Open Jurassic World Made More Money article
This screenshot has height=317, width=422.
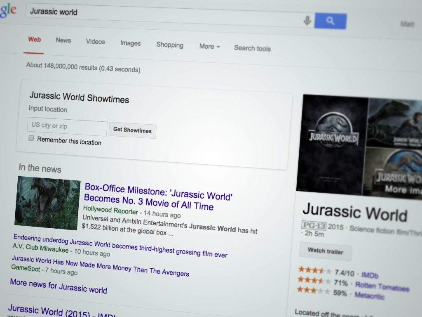pyautogui.click(x=101, y=266)
